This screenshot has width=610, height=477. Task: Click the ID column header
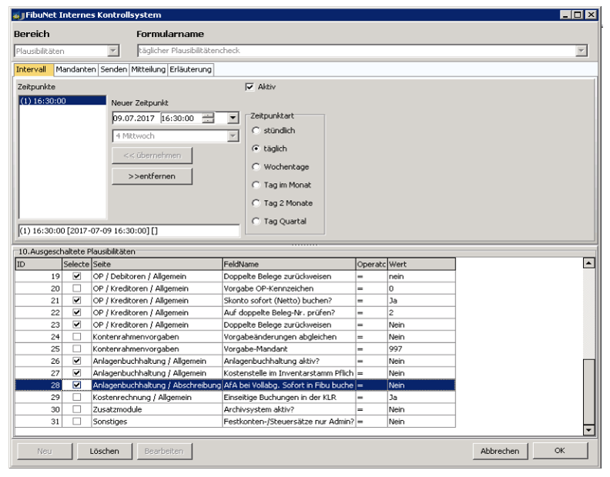(39, 264)
